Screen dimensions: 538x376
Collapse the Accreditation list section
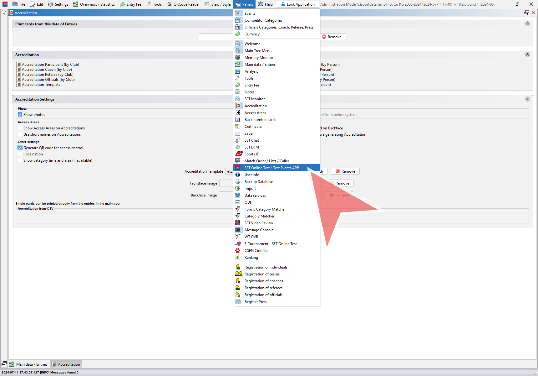coord(527,55)
